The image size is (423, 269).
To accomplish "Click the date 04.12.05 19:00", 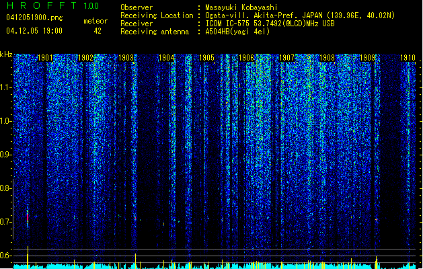I will tap(34, 31).
